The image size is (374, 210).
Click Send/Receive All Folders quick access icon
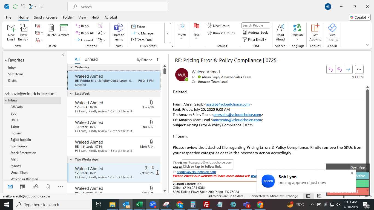[x=15, y=7]
